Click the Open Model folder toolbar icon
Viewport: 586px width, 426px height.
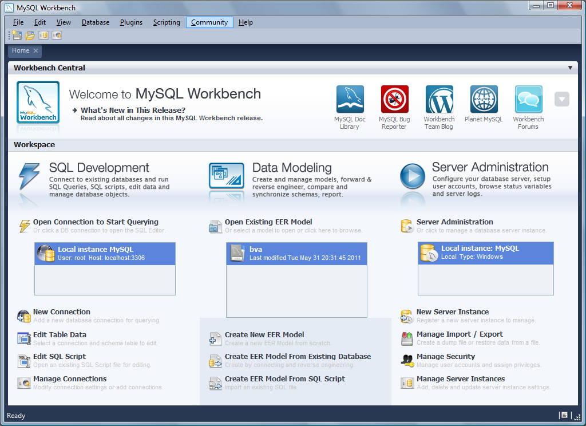30,35
